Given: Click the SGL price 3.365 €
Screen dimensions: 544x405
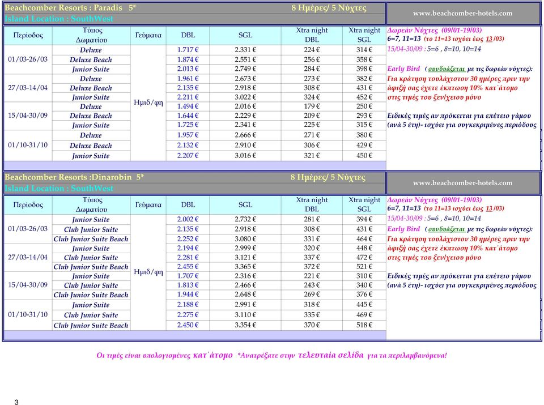Looking at the screenshot, I should pos(245,267).
